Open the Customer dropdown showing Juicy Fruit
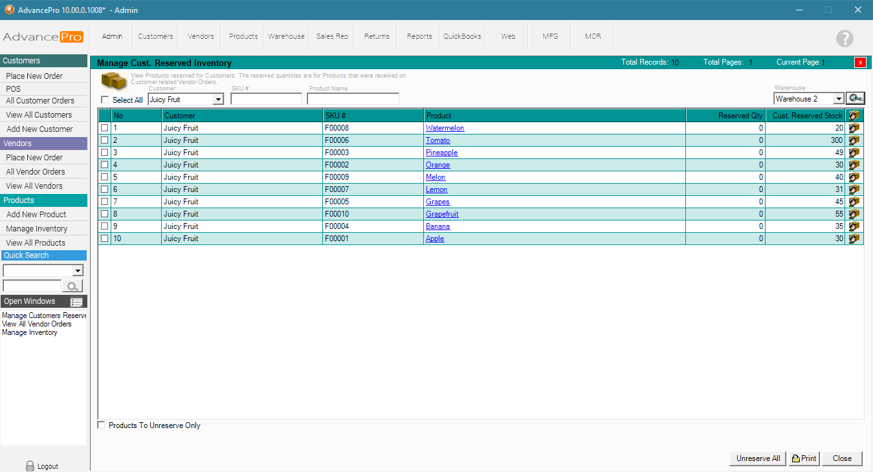The width and height of the screenshot is (873, 472). click(218, 100)
